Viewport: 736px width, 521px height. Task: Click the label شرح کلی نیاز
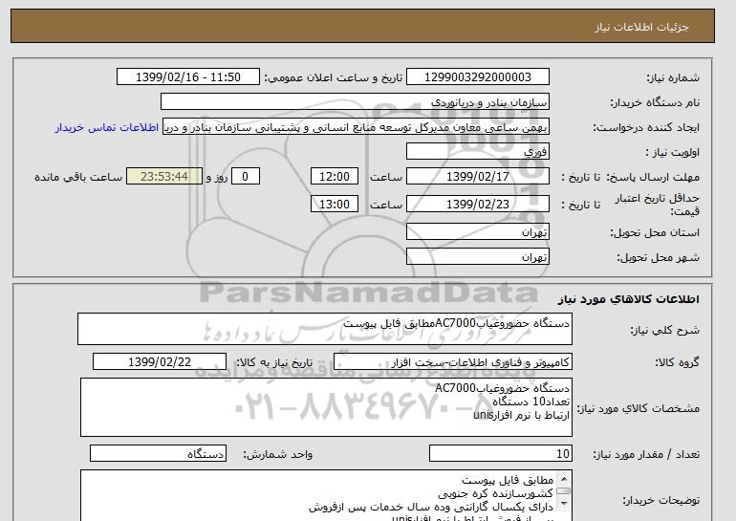tap(664, 331)
